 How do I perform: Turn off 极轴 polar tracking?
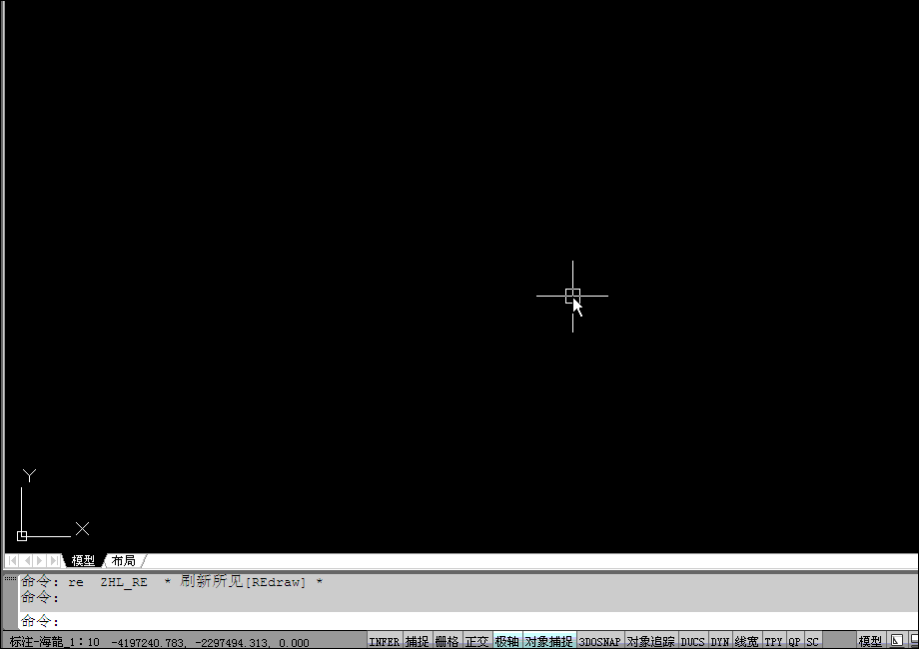[x=506, y=641]
